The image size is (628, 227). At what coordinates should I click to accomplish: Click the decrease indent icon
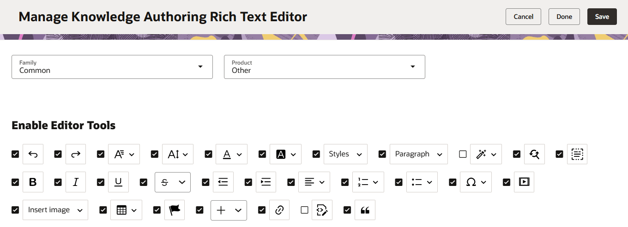(223, 182)
